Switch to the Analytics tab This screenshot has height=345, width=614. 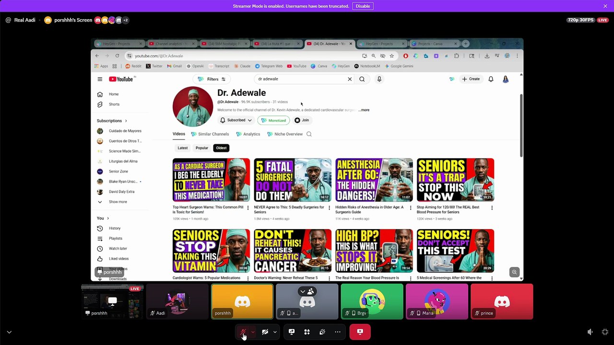(x=248, y=134)
